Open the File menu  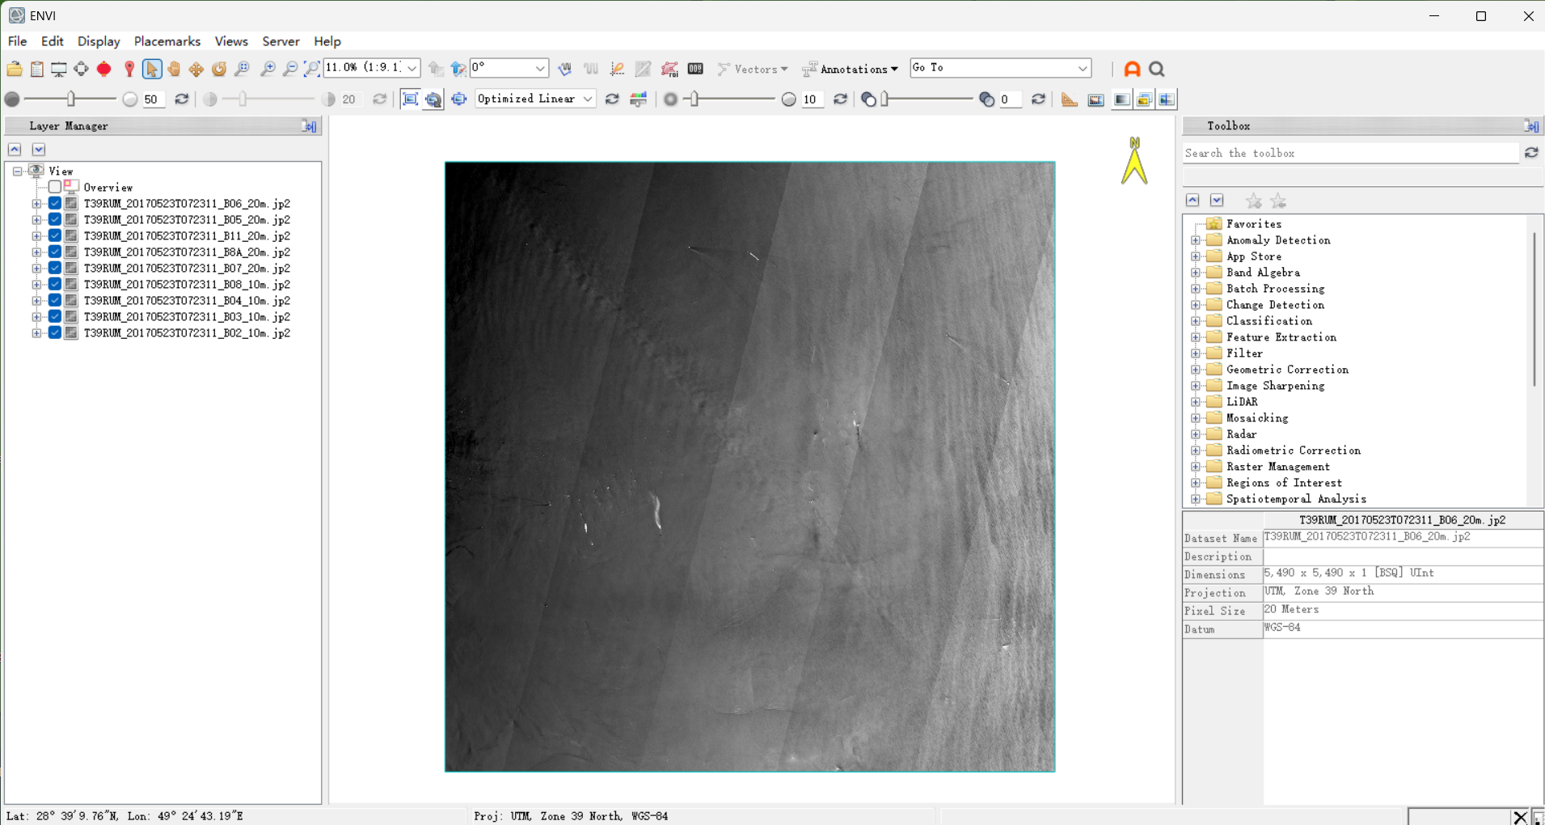(17, 41)
